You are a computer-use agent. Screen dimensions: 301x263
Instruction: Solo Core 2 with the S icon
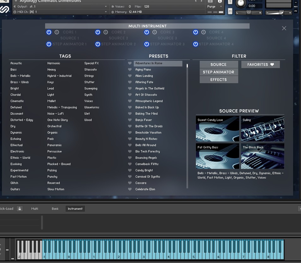coord(106,32)
